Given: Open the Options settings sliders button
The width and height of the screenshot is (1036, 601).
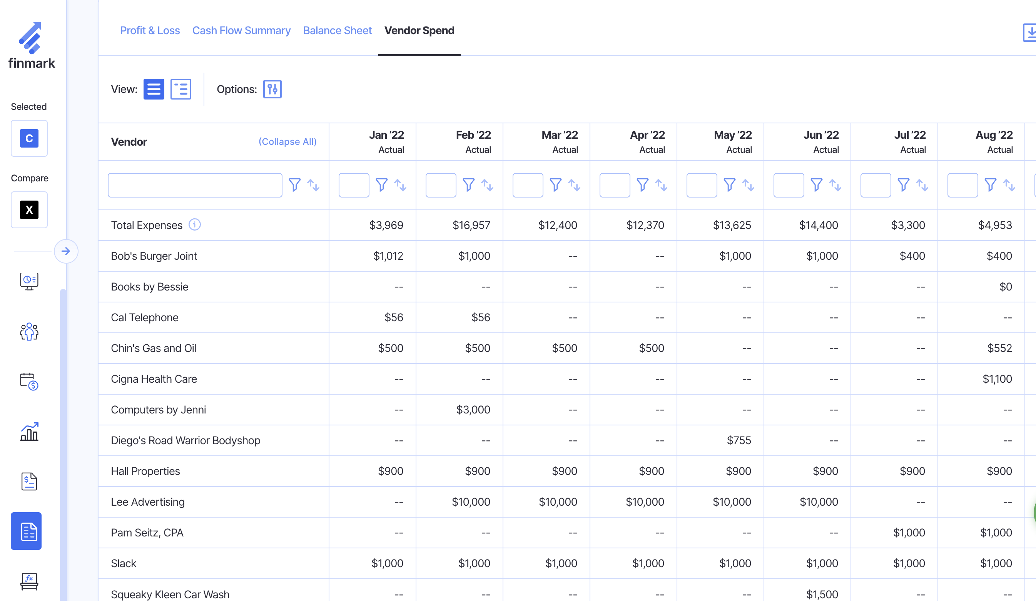Looking at the screenshot, I should tap(272, 89).
